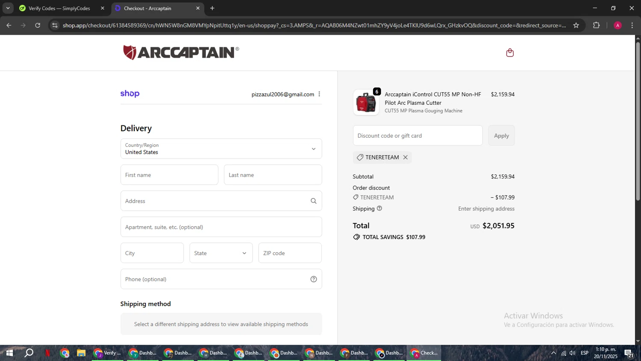Viewport: 641px width, 361px height.
Task: Click the Discount code or gift card field
Action: coord(418,136)
